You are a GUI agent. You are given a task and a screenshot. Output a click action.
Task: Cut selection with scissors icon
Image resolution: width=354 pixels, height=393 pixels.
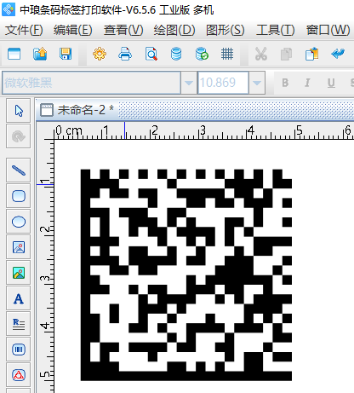pos(261,54)
